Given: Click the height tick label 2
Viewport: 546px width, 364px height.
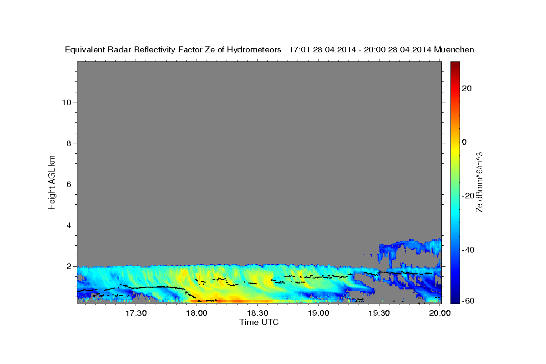Looking at the screenshot, I should click(69, 266).
